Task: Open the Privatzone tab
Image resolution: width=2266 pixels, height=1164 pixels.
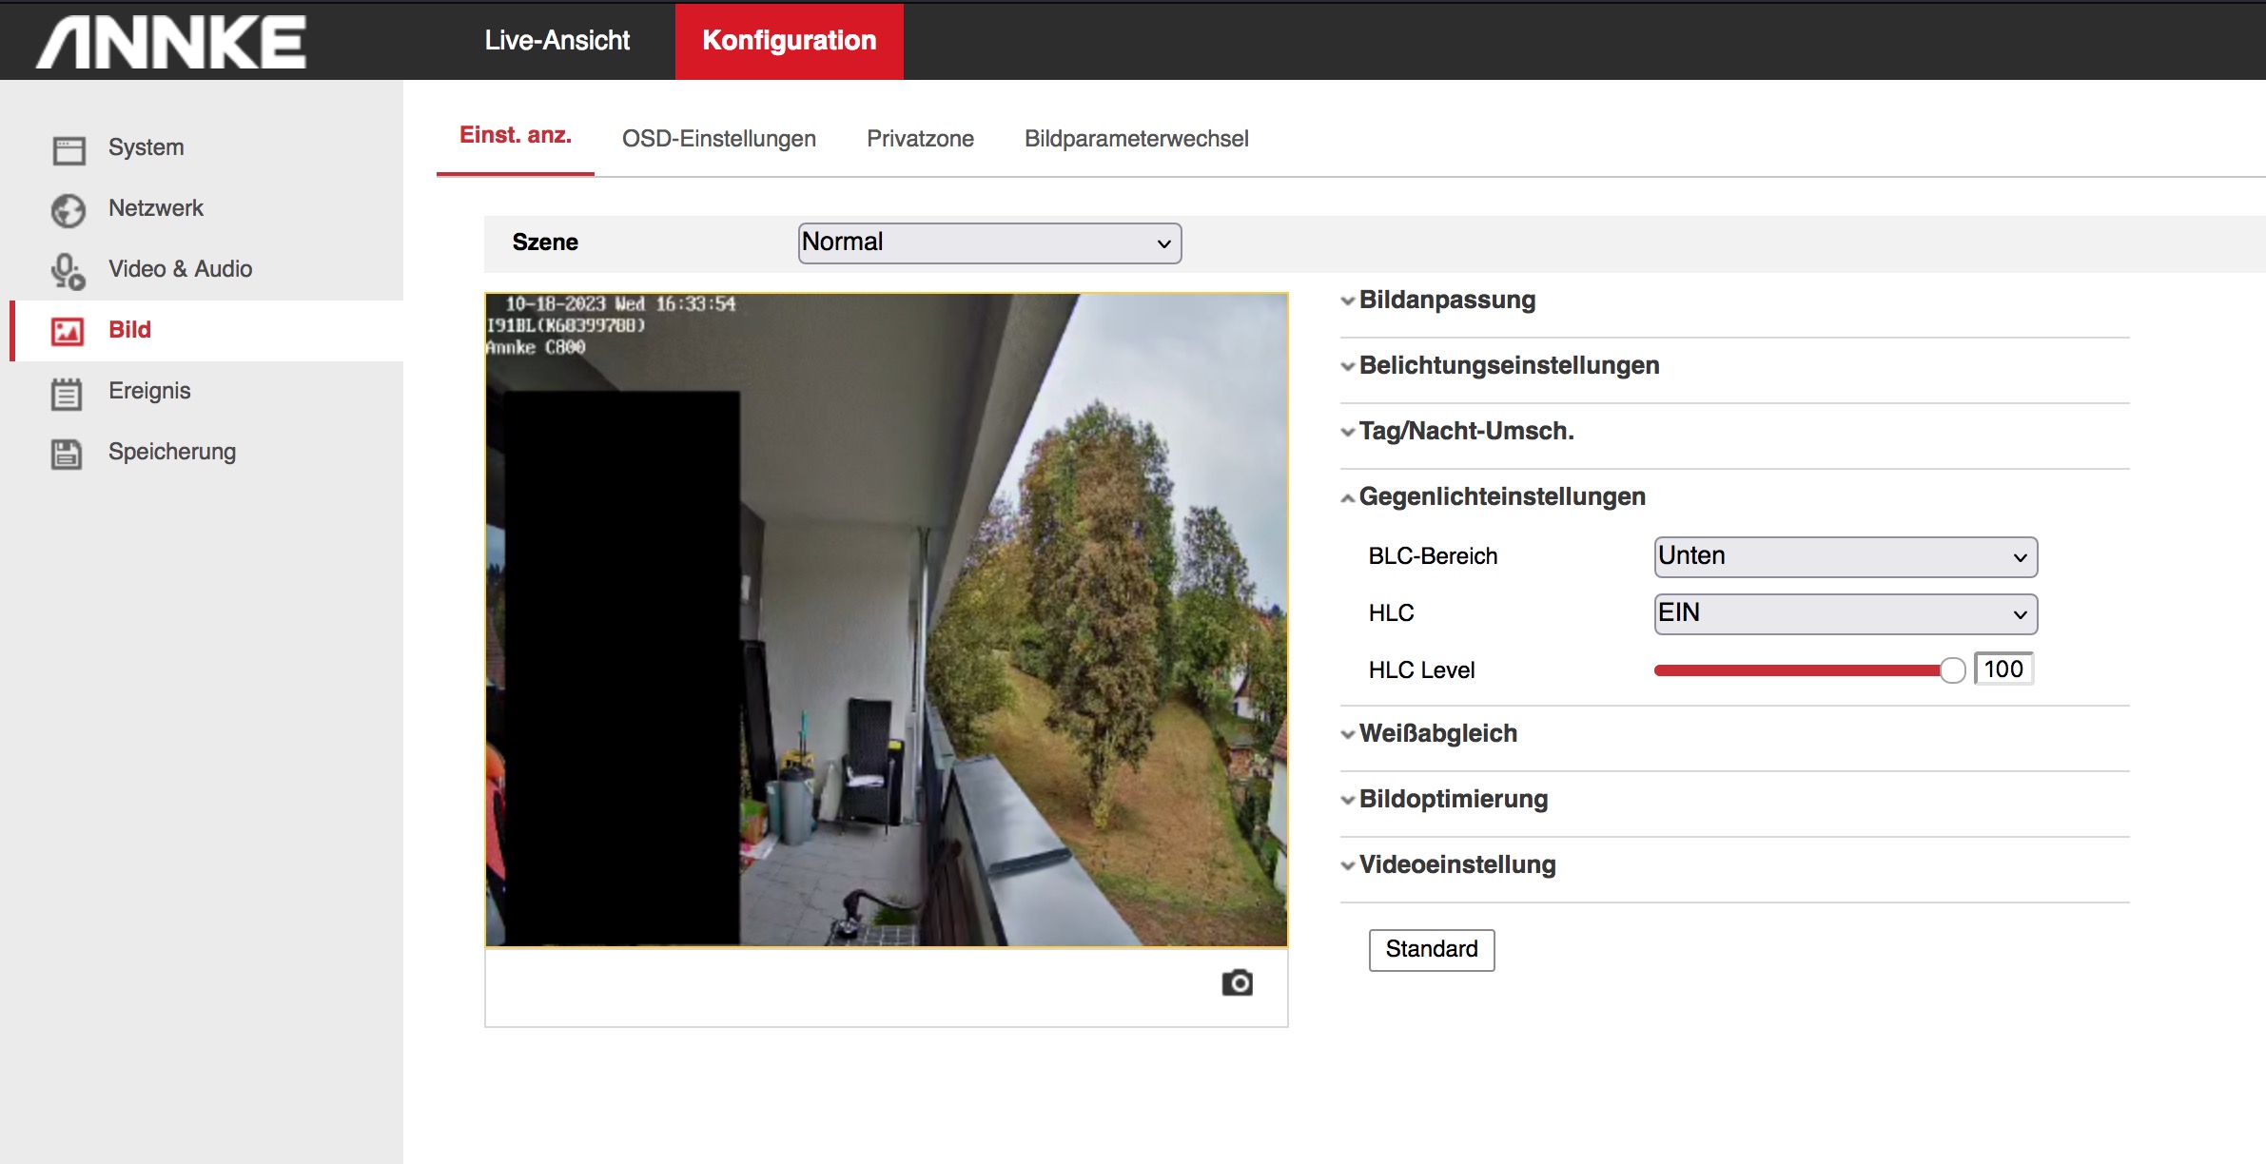Action: [920, 139]
